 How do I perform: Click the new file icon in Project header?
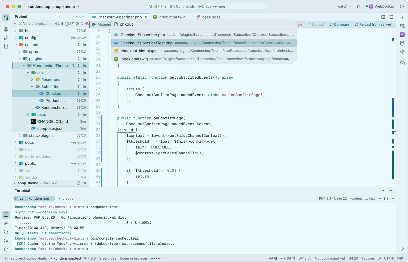pyautogui.click(x=67, y=24)
